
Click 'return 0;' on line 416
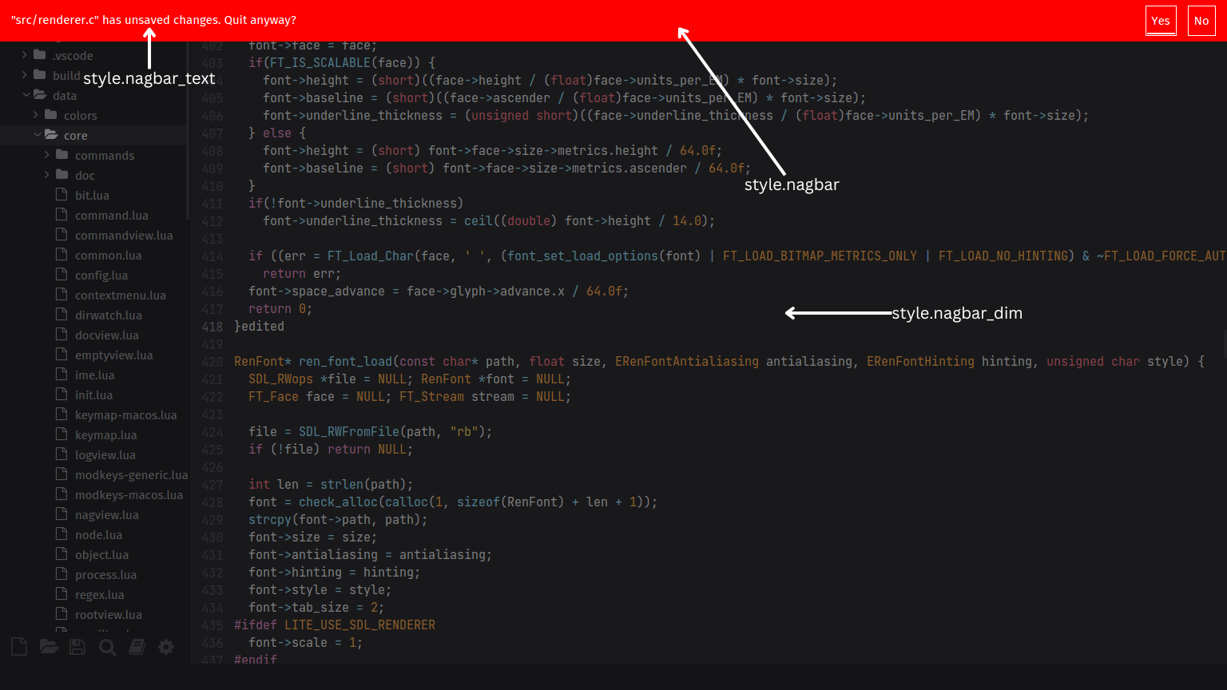[x=280, y=308]
